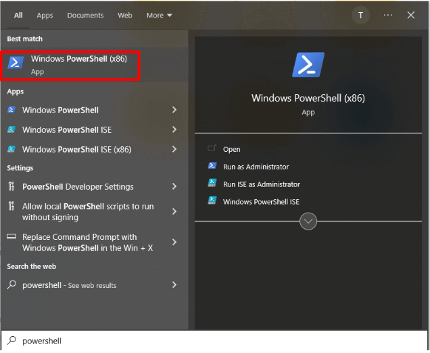The width and height of the screenshot is (430, 353).
Task: Choose Run ISE as Administrator
Action: coord(262,184)
